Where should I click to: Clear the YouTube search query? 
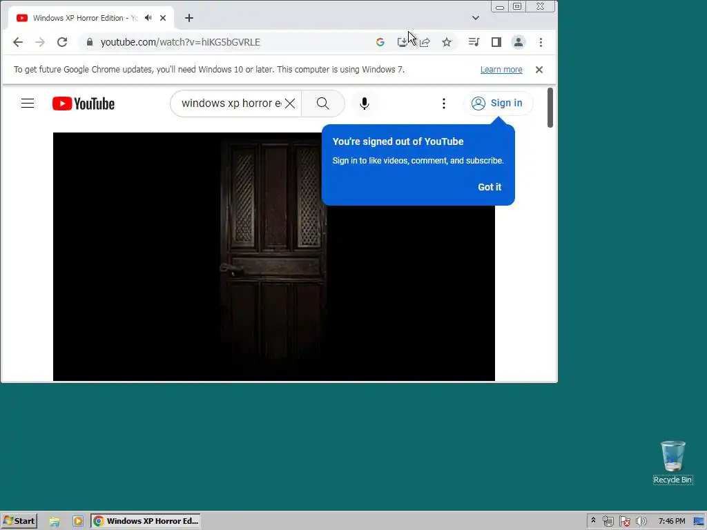point(290,104)
